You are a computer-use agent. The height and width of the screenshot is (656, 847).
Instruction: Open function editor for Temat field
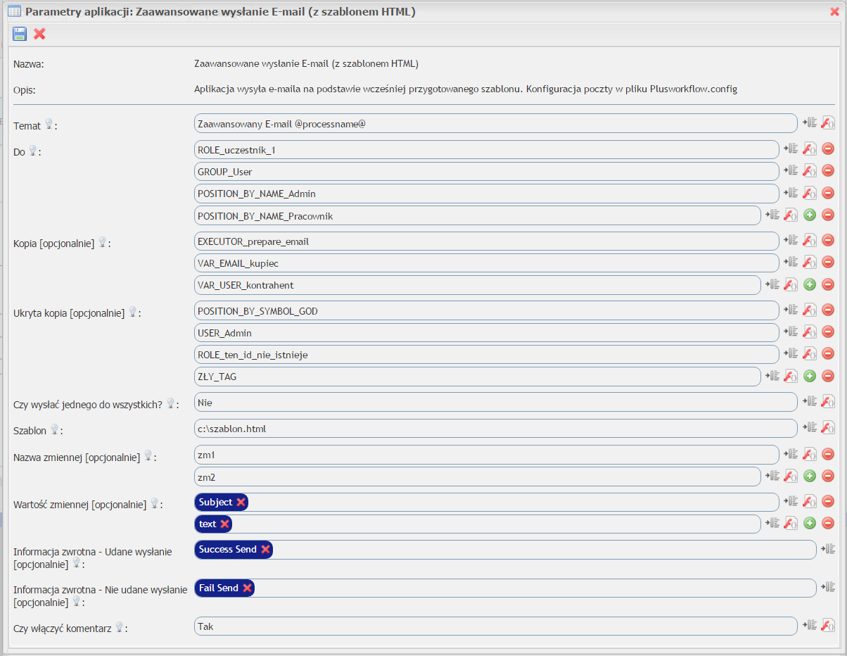tap(828, 123)
